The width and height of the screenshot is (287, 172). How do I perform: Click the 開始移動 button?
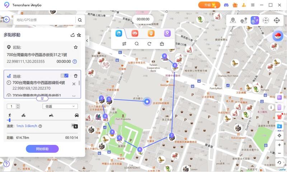pos(42,149)
